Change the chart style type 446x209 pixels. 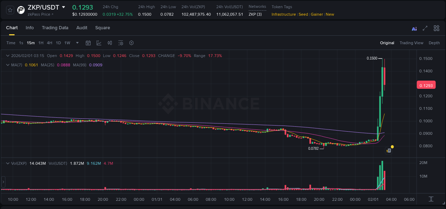[x=99, y=43]
